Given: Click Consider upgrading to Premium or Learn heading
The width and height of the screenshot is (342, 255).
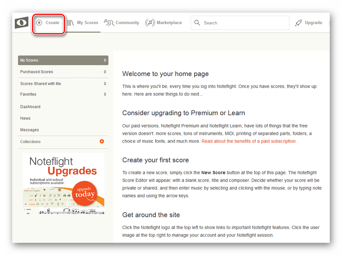Looking at the screenshot, I should coord(184,113).
